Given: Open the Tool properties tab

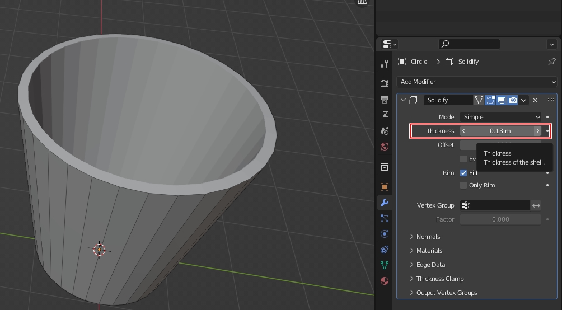Looking at the screenshot, I should pos(385,64).
